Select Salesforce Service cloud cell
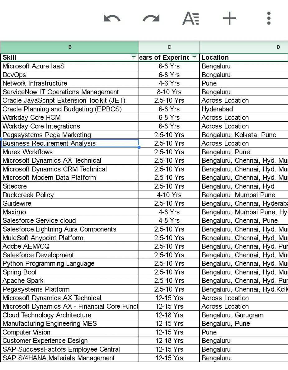The width and height of the screenshot is (288, 370). (x=70, y=220)
